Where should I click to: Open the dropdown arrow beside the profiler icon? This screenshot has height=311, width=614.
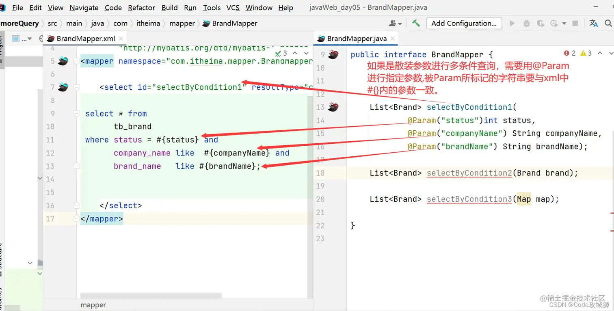point(564,24)
